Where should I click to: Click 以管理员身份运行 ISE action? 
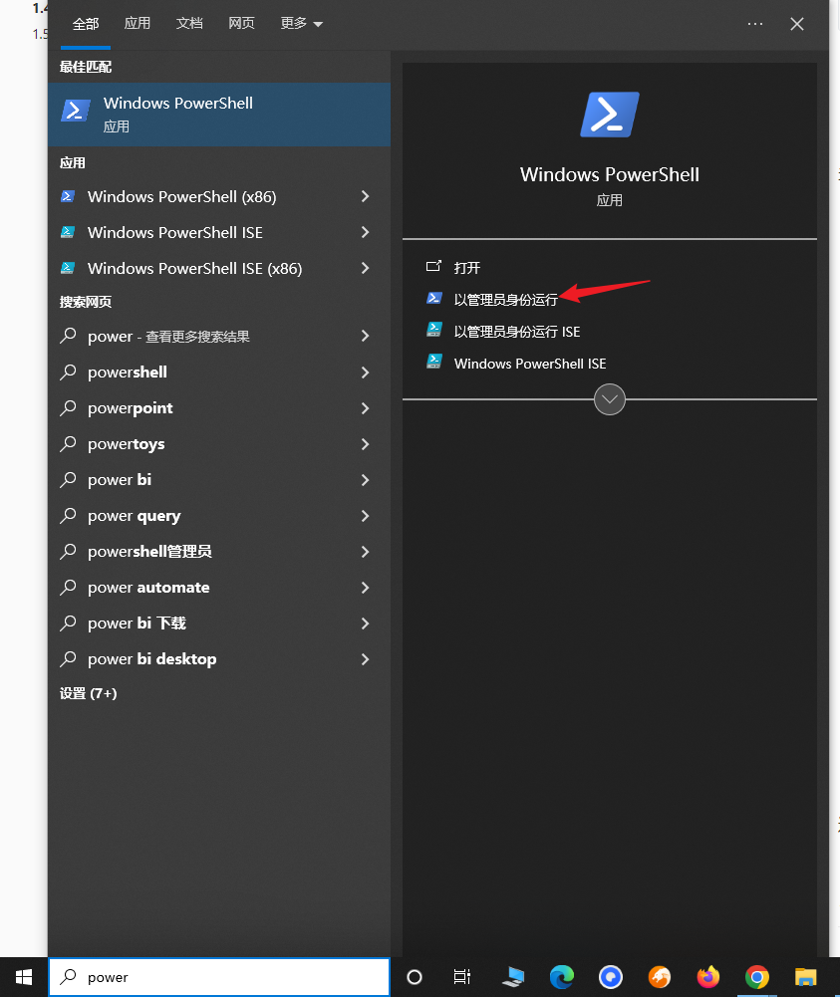tap(517, 332)
